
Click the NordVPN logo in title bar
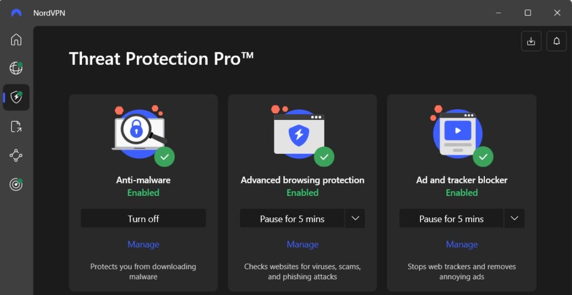tap(16, 13)
